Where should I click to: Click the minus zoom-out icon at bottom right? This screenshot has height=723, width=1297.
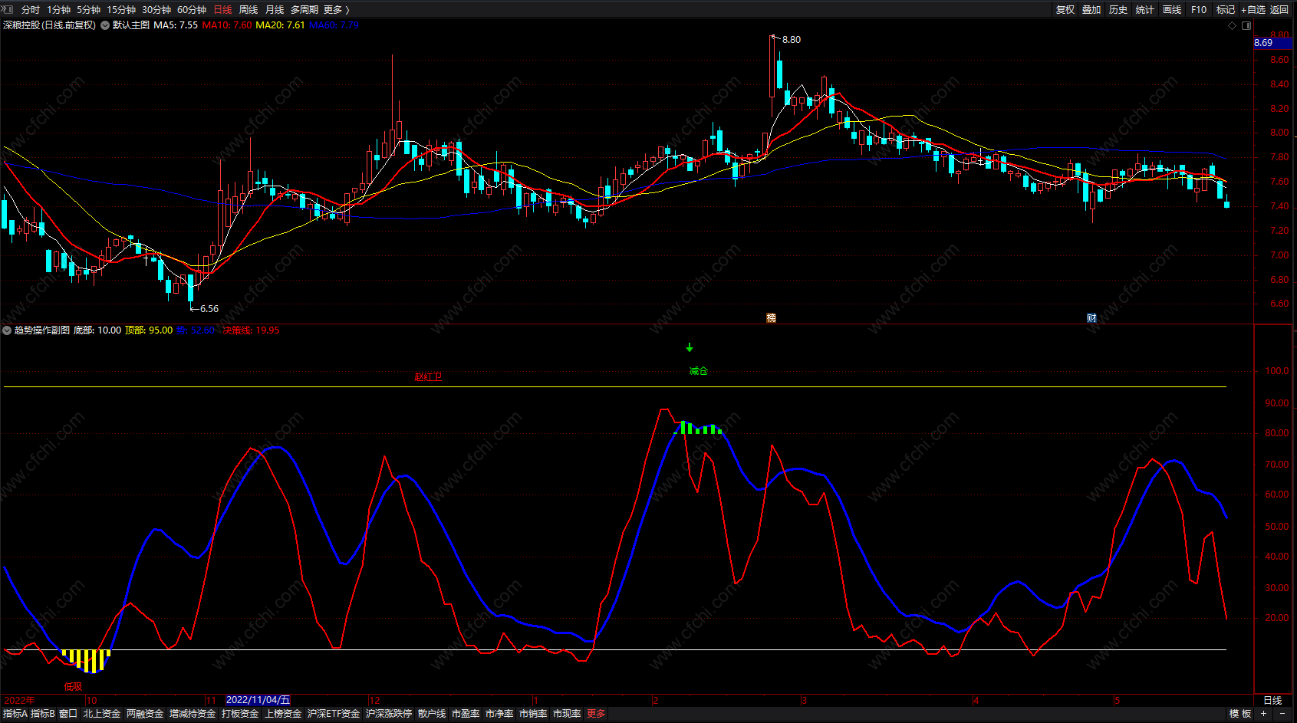click(1282, 714)
